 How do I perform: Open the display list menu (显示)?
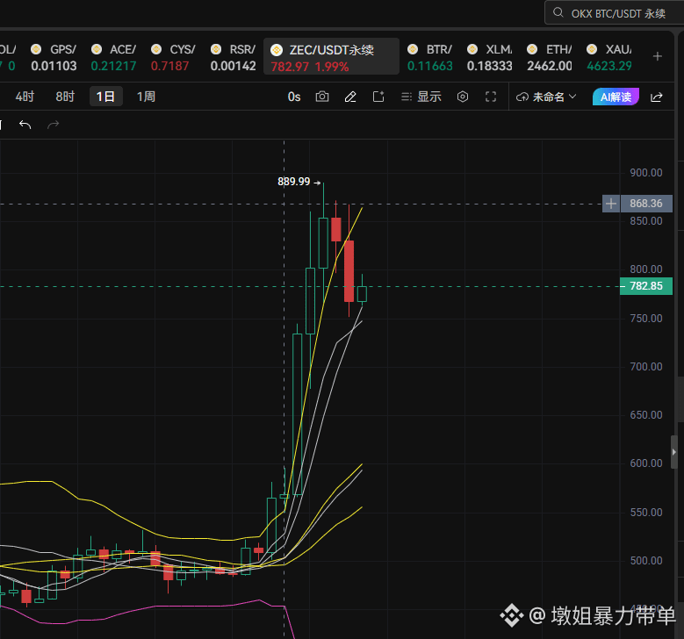tap(421, 97)
